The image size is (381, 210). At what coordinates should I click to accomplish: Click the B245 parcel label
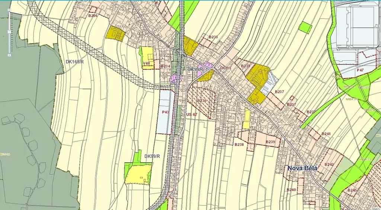(352, 190)
